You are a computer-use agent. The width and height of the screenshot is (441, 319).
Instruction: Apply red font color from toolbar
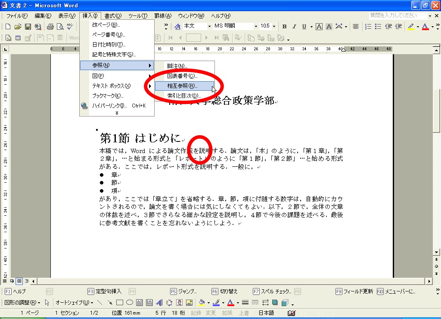[x=425, y=26]
